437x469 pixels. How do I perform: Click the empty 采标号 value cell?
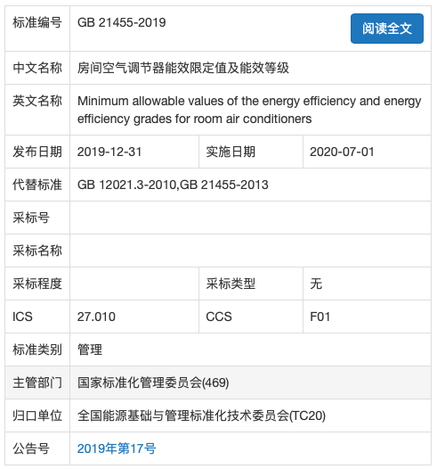pyautogui.click(x=250, y=218)
